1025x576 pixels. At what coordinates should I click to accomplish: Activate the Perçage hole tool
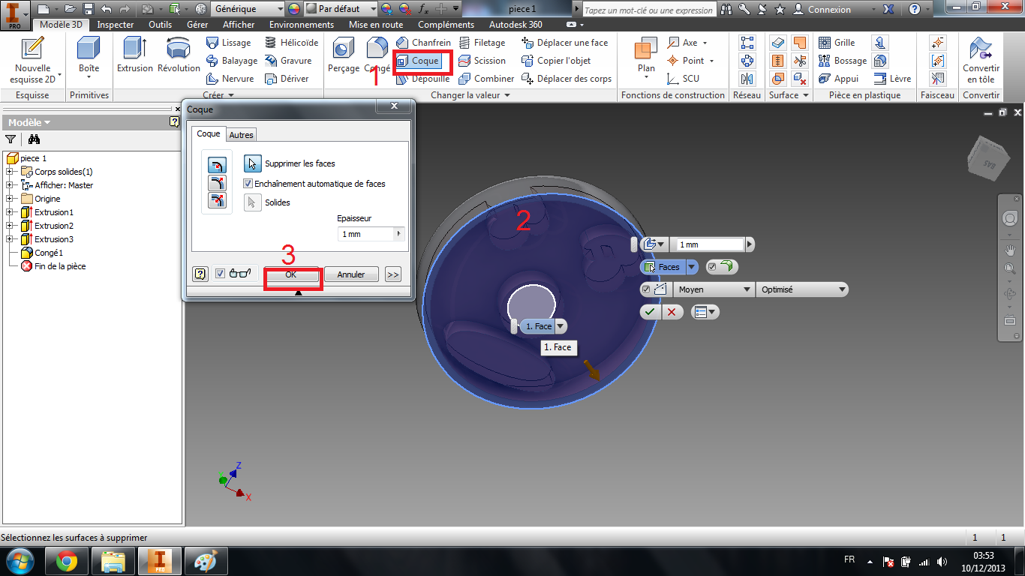(x=344, y=55)
